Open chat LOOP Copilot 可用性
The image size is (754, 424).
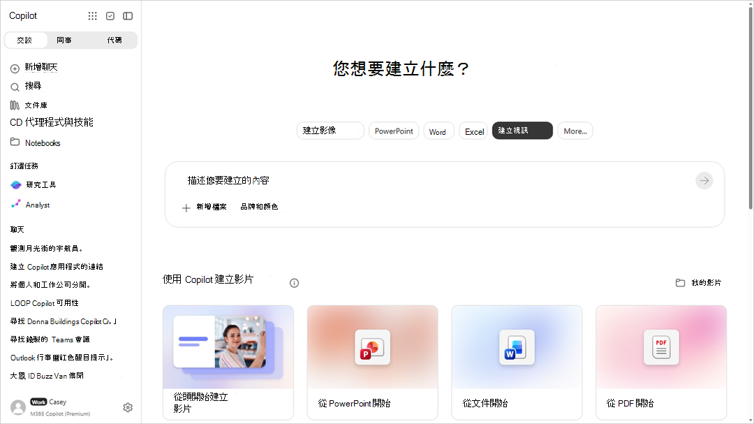(x=44, y=303)
